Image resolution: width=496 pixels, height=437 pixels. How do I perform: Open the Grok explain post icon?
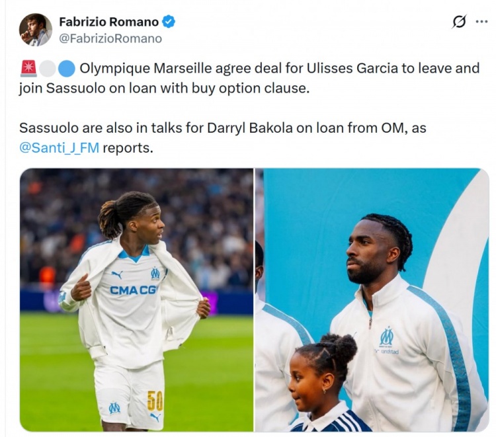[459, 22]
